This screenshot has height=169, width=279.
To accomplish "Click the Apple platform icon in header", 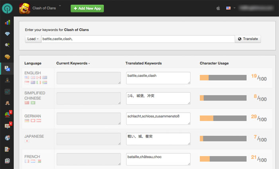I will pos(218,8).
